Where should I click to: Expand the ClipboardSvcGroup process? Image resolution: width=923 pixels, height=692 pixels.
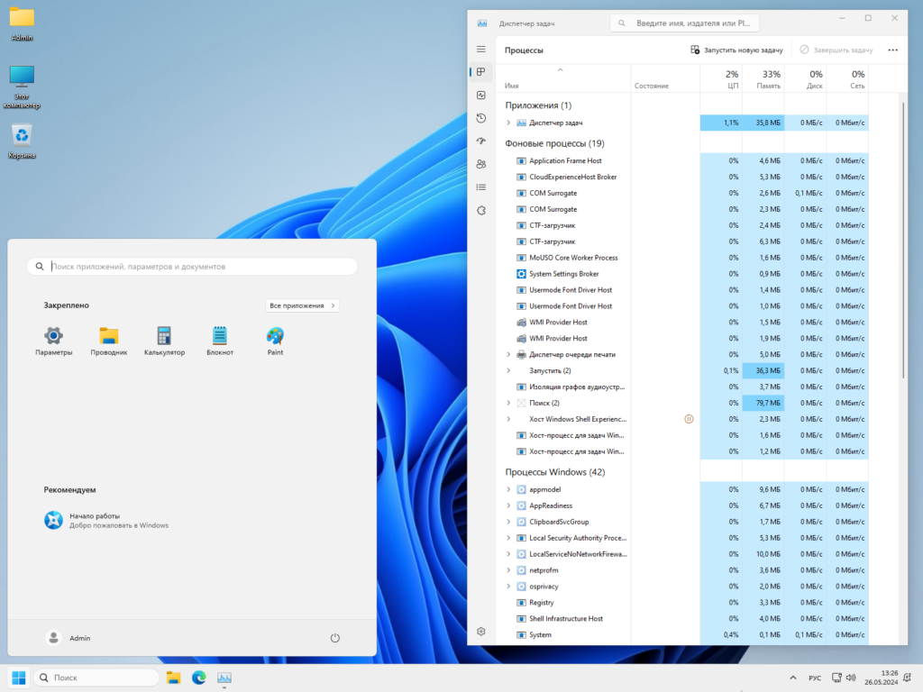[508, 522]
